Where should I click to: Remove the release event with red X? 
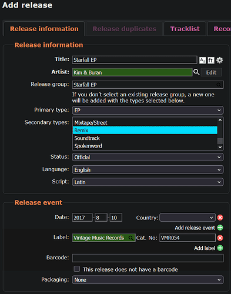click(220, 218)
